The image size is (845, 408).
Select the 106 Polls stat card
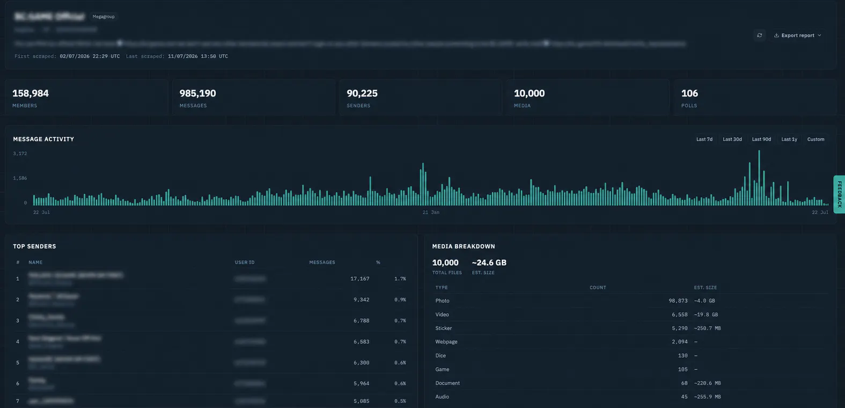pos(755,97)
